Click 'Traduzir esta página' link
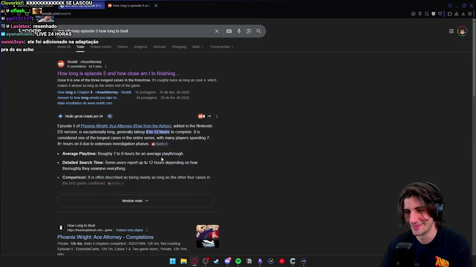Image resolution: width=476 pixels, height=267 pixels. 129,230
